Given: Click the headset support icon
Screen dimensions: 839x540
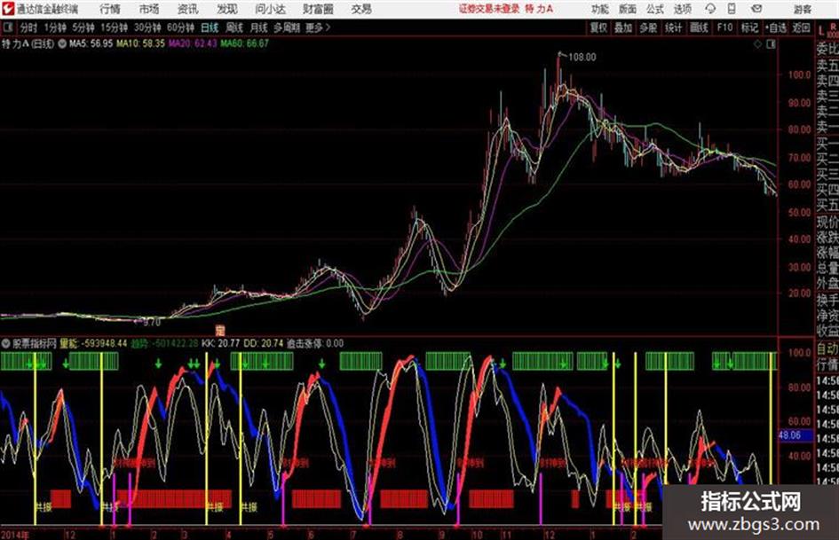Looking at the screenshot, I should point(710,9).
